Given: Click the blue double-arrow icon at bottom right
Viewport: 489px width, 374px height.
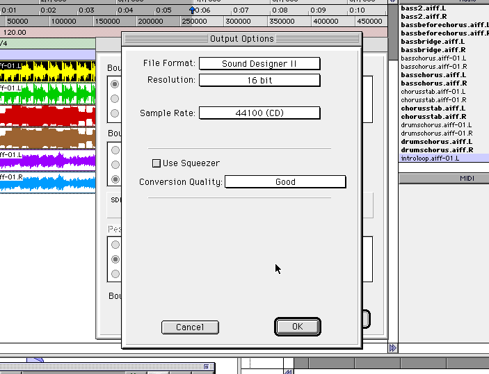Looking at the screenshot, I should [392, 348].
